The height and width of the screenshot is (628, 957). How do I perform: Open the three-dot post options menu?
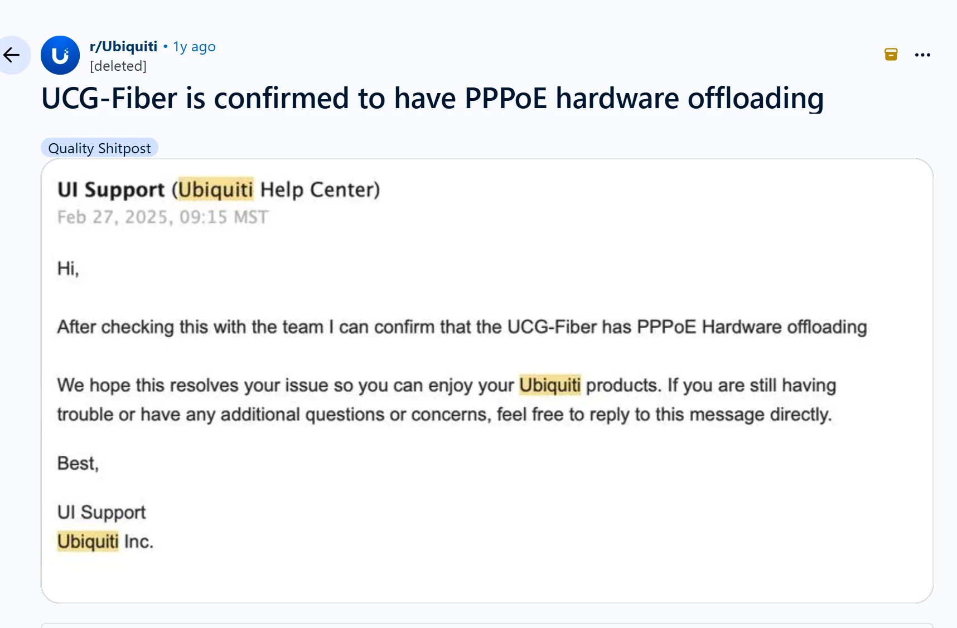tap(922, 55)
